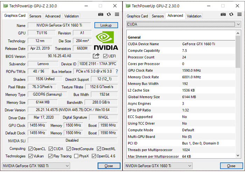Screen dimensions: 245x172
Task: Click scrollbar down arrow in CUDA list
Action: tap(238, 156)
